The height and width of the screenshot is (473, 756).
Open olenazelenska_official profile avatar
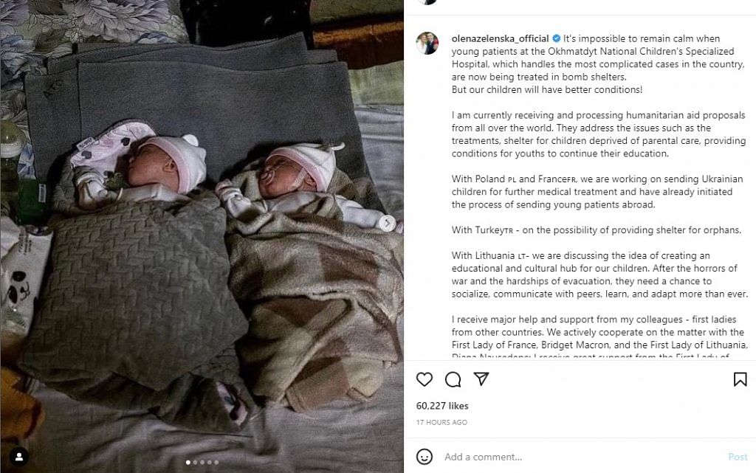(427, 43)
